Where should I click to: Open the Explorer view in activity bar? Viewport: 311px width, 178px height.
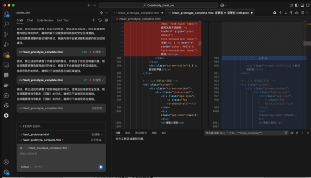tap(6, 14)
